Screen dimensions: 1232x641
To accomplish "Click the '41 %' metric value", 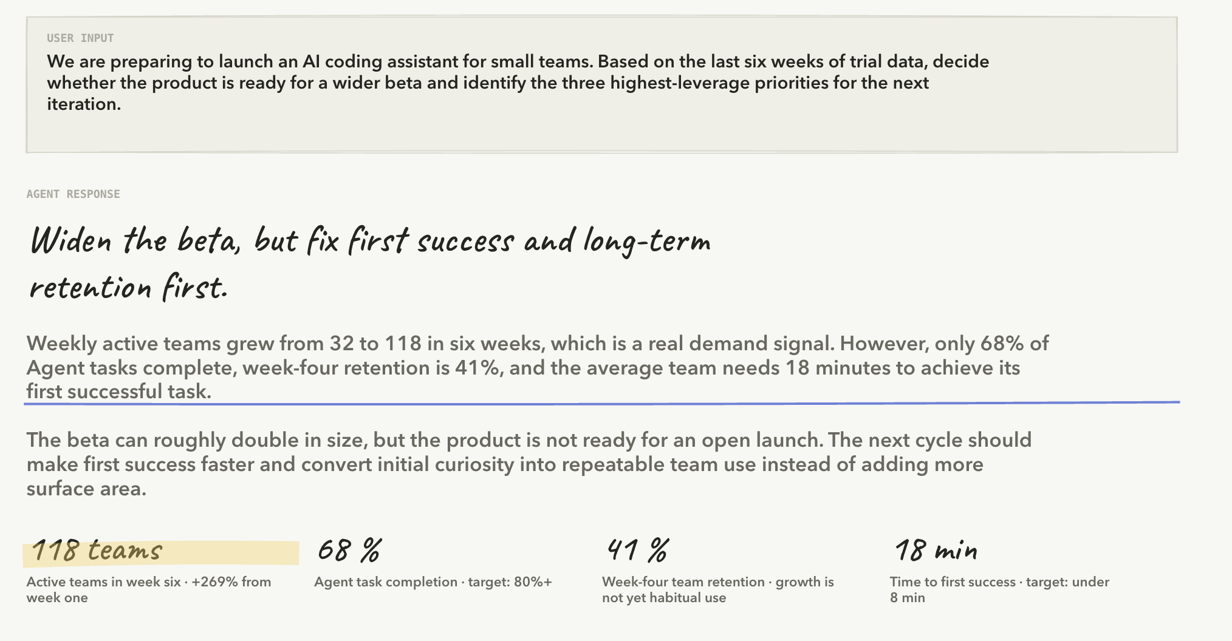I will tap(638, 551).
